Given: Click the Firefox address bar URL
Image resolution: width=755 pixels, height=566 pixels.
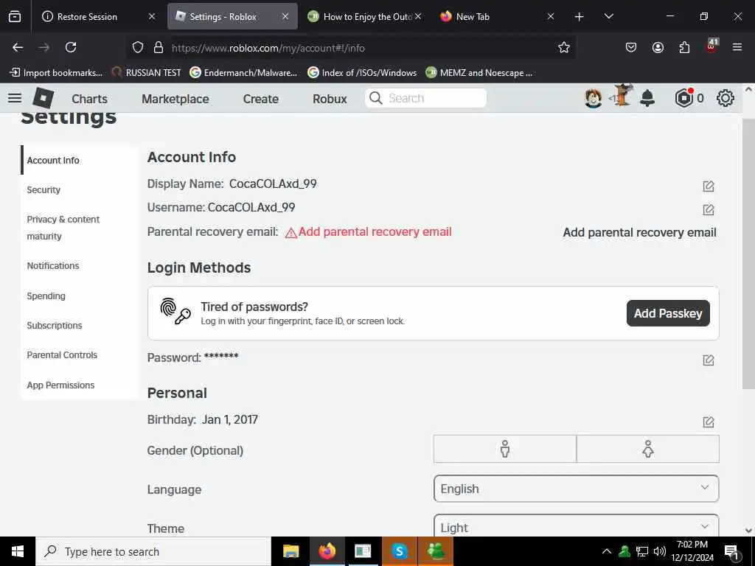Looking at the screenshot, I should (x=268, y=48).
